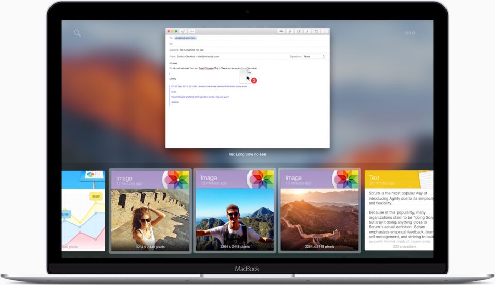495x285 pixels.
Task: Open the photo browser button in Mail toolbar
Action: pyautogui.click(x=316, y=31)
